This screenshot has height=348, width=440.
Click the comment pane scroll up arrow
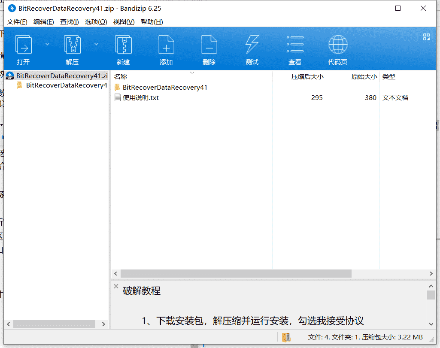[431, 286]
